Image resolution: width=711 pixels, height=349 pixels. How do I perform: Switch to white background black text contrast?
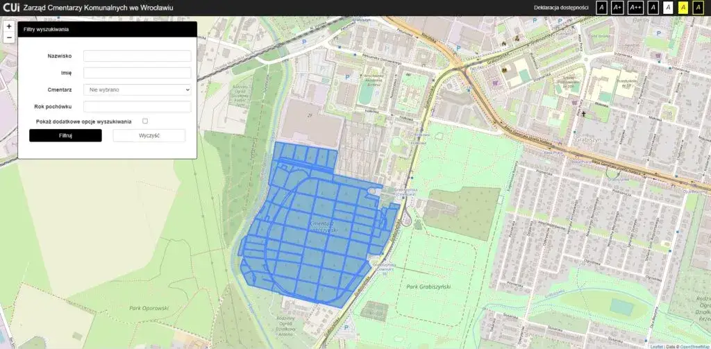(x=668, y=8)
